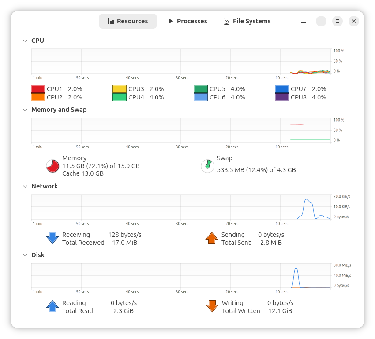
Task: Click the blue disk Reading arrow icon
Action: [x=52, y=306]
